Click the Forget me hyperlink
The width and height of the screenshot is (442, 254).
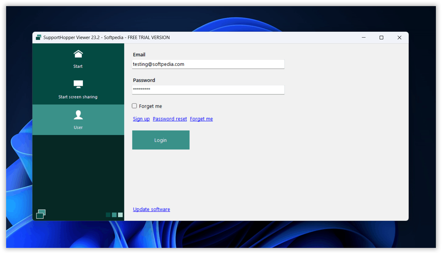coord(201,119)
